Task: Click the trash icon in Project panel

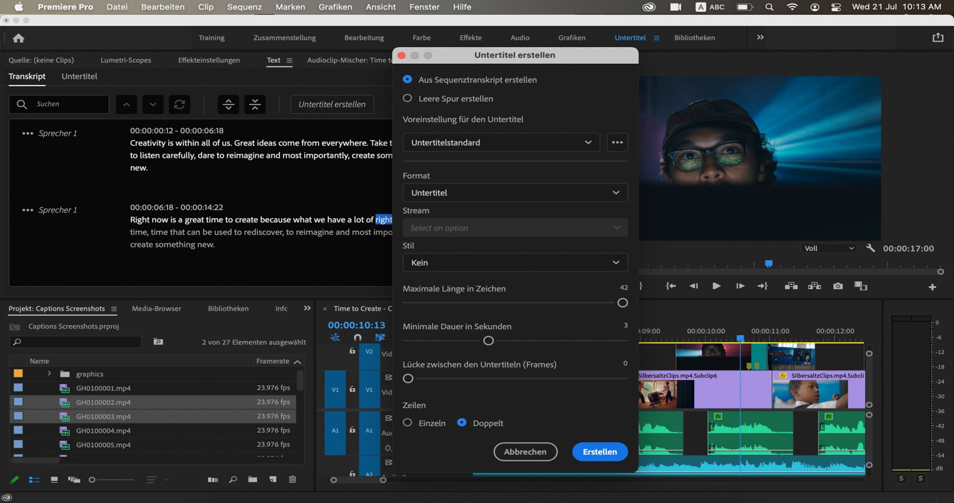Action: tap(292, 479)
